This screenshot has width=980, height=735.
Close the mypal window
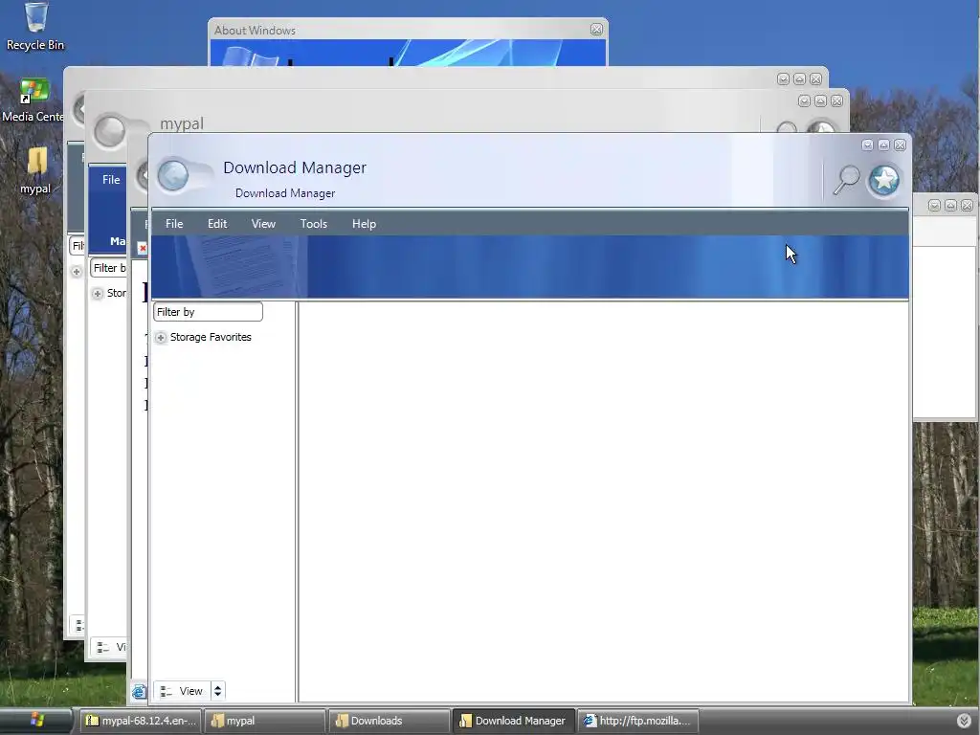[x=836, y=101]
